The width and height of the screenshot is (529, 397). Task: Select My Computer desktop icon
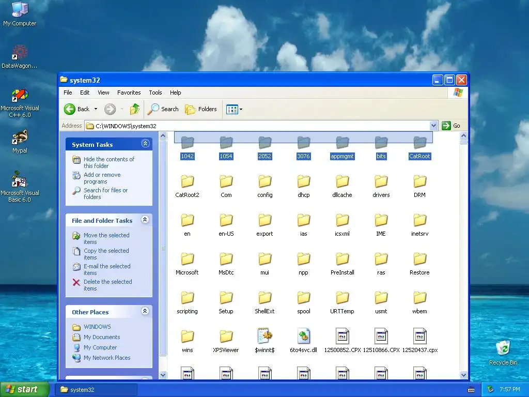[x=20, y=14]
